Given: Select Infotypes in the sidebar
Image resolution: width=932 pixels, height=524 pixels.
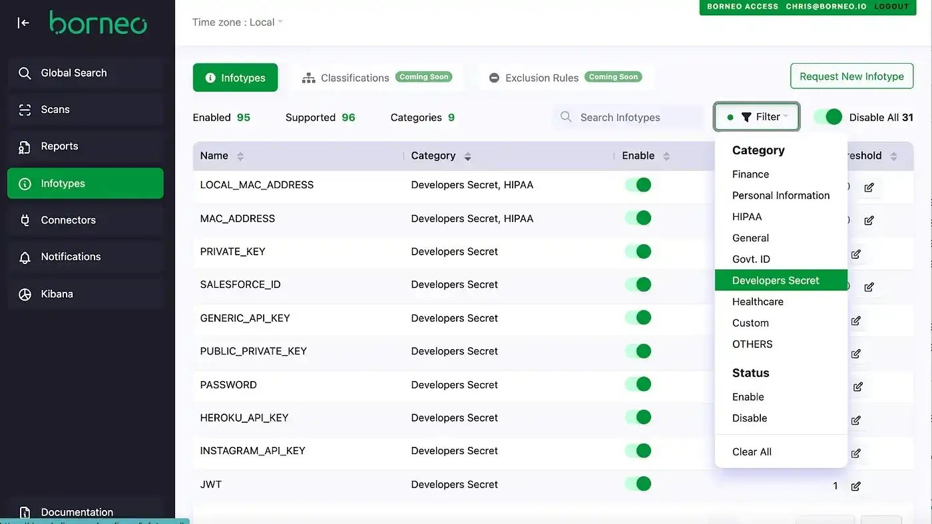Looking at the screenshot, I should click(x=85, y=184).
